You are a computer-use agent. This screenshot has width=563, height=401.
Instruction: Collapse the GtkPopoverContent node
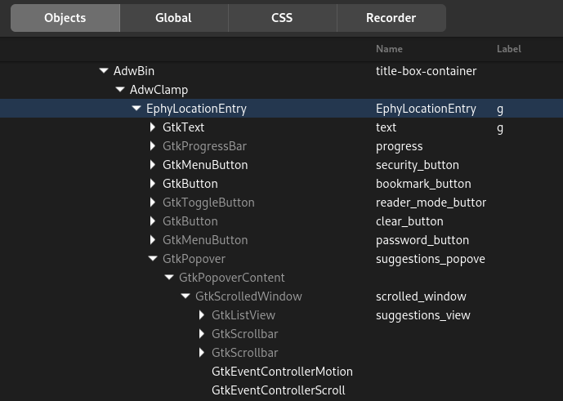169,277
